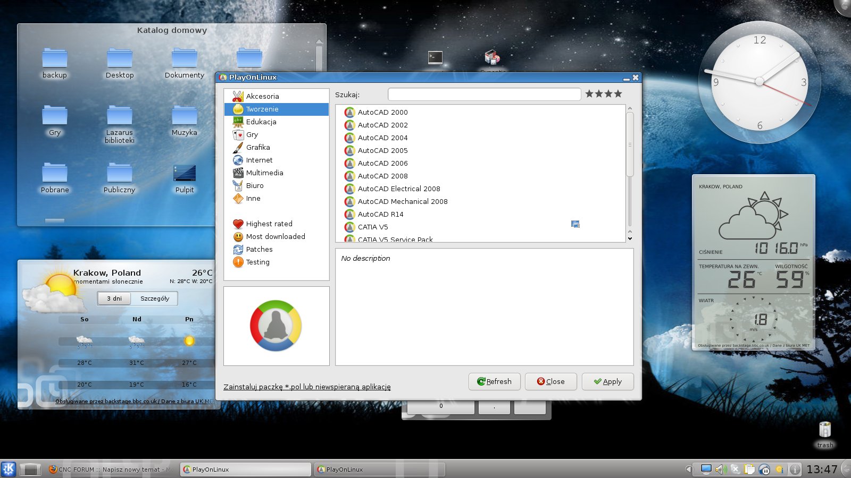Screen dimensions: 851x478
Task: Open the KDE application launcher menu
Action: tap(9, 469)
